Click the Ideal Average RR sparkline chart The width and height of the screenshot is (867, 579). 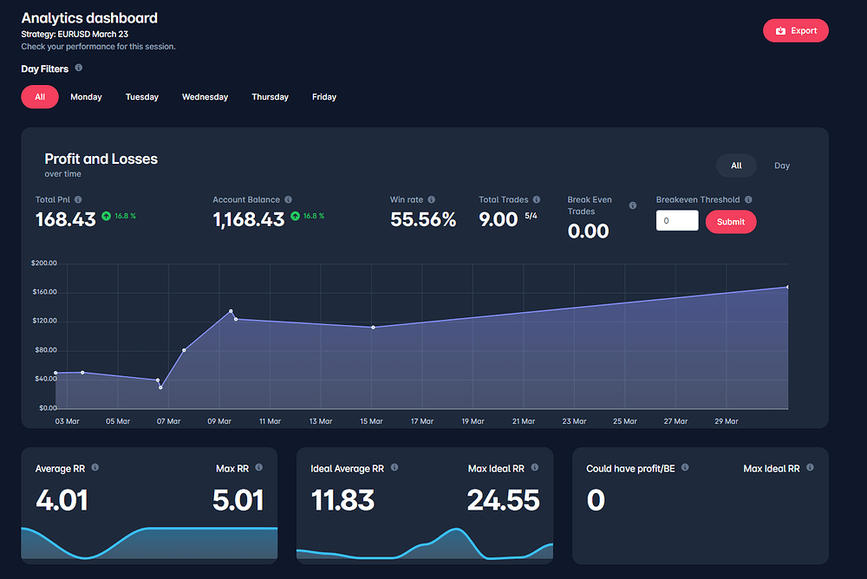425,544
